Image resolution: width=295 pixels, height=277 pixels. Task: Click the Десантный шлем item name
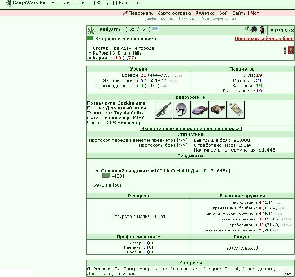click(x=126, y=108)
